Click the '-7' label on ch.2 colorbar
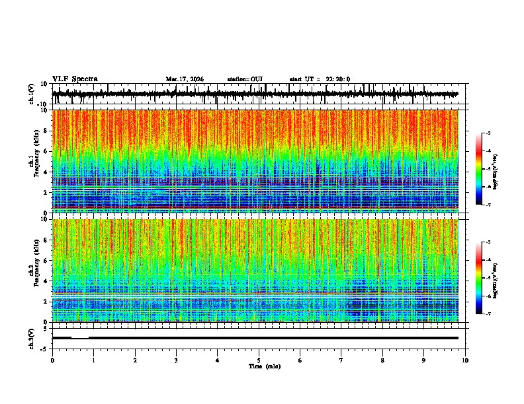Screen dimensions: 524x404 488,314
